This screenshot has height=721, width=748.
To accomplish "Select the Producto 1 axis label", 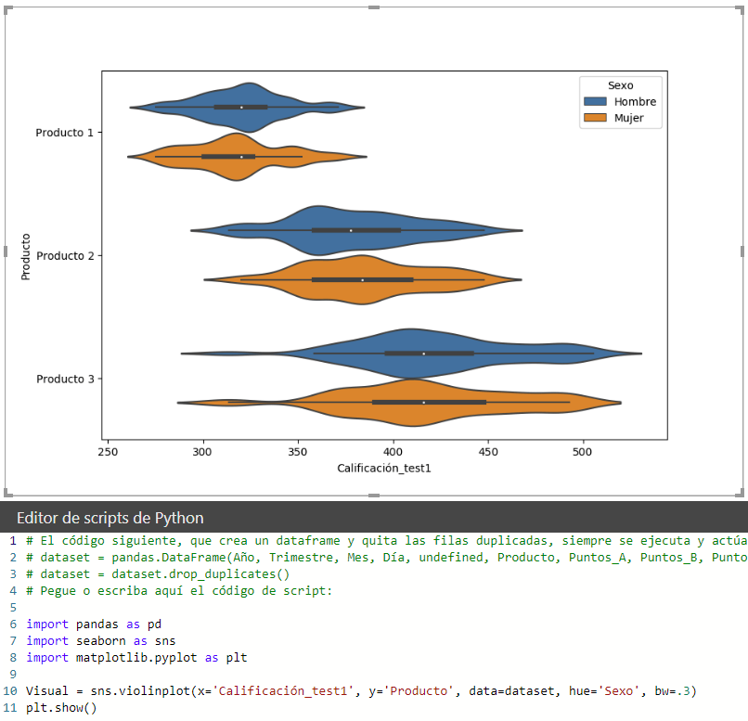I will click(x=64, y=133).
